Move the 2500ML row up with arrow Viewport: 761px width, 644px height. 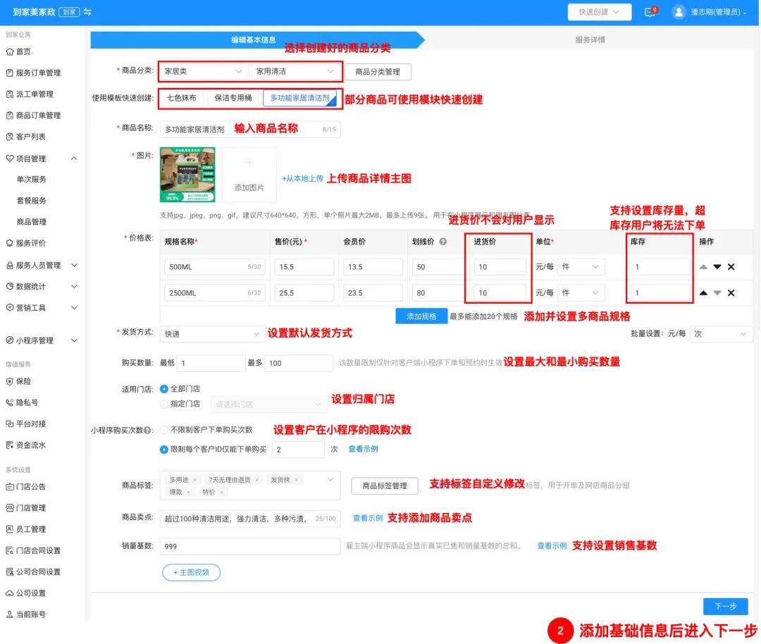[703, 293]
